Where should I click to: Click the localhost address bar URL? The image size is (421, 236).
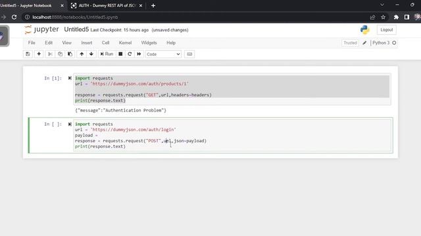[75, 17]
